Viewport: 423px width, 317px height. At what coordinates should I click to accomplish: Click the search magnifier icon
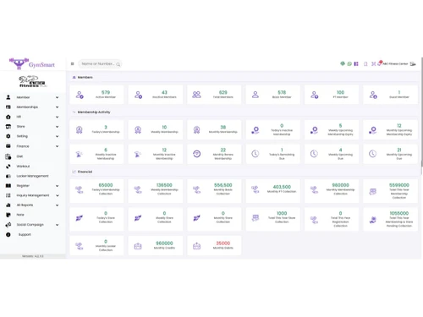click(x=118, y=64)
